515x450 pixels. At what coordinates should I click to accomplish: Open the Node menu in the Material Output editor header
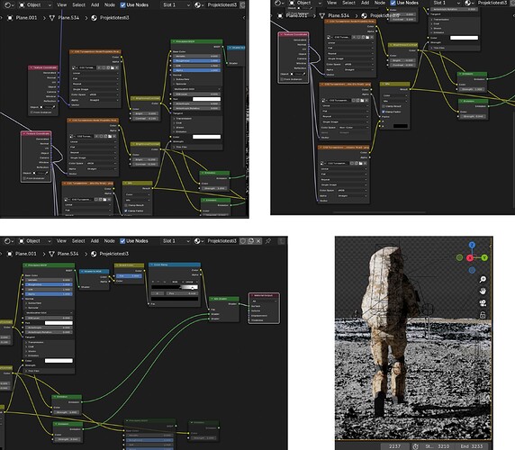pyautogui.click(x=109, y=241)
